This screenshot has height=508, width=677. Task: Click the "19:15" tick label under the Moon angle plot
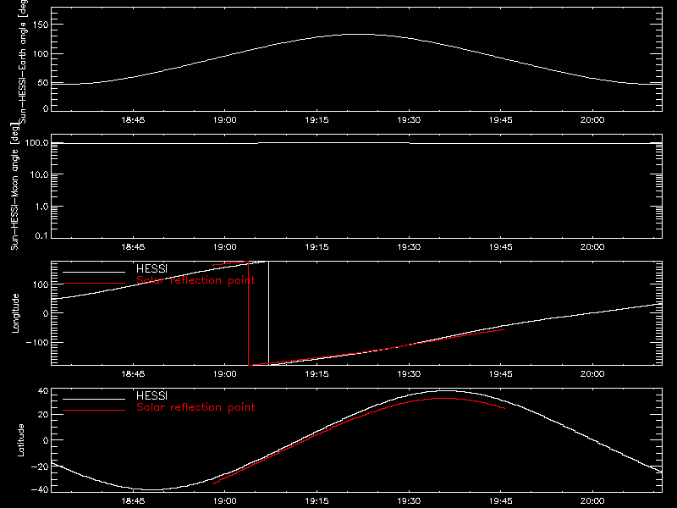tap(316, 247)
